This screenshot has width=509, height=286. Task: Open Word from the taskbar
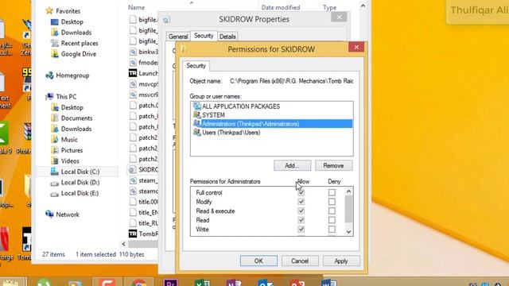328,283
